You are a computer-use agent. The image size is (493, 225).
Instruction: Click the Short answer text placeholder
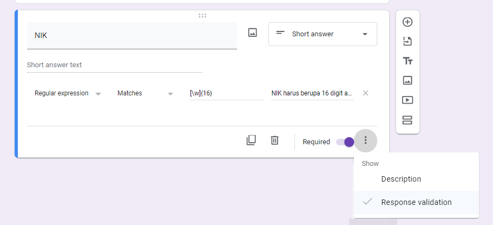55,65
